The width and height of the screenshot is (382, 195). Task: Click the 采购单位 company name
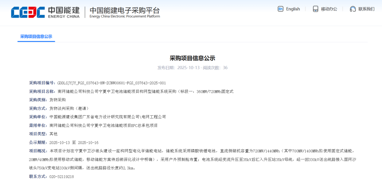tap(108, 117)
